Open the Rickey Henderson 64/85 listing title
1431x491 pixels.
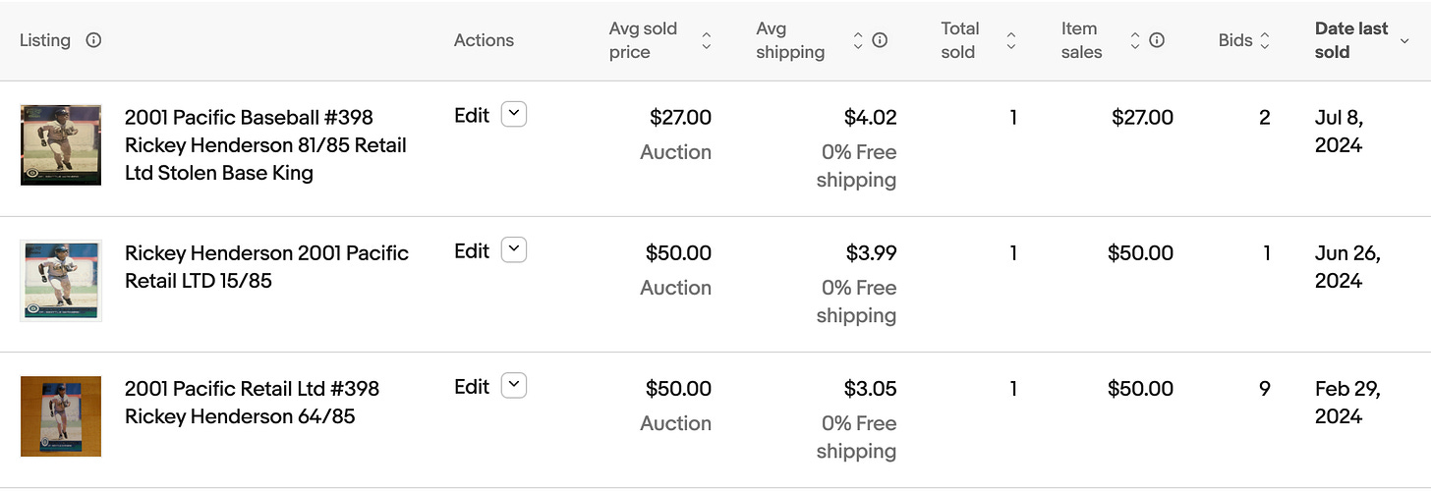pos(252,402)
